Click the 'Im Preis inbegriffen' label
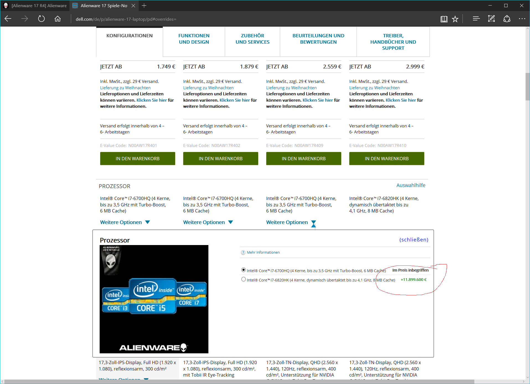Screen dimensions: 530x384 tap(410, 270)
